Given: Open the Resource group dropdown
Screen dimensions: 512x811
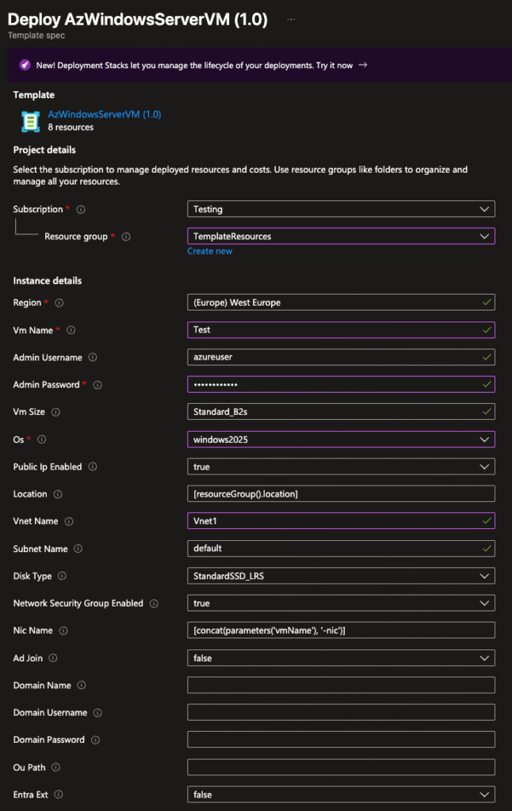Looking at the screenshot, I should click(341, 236).
